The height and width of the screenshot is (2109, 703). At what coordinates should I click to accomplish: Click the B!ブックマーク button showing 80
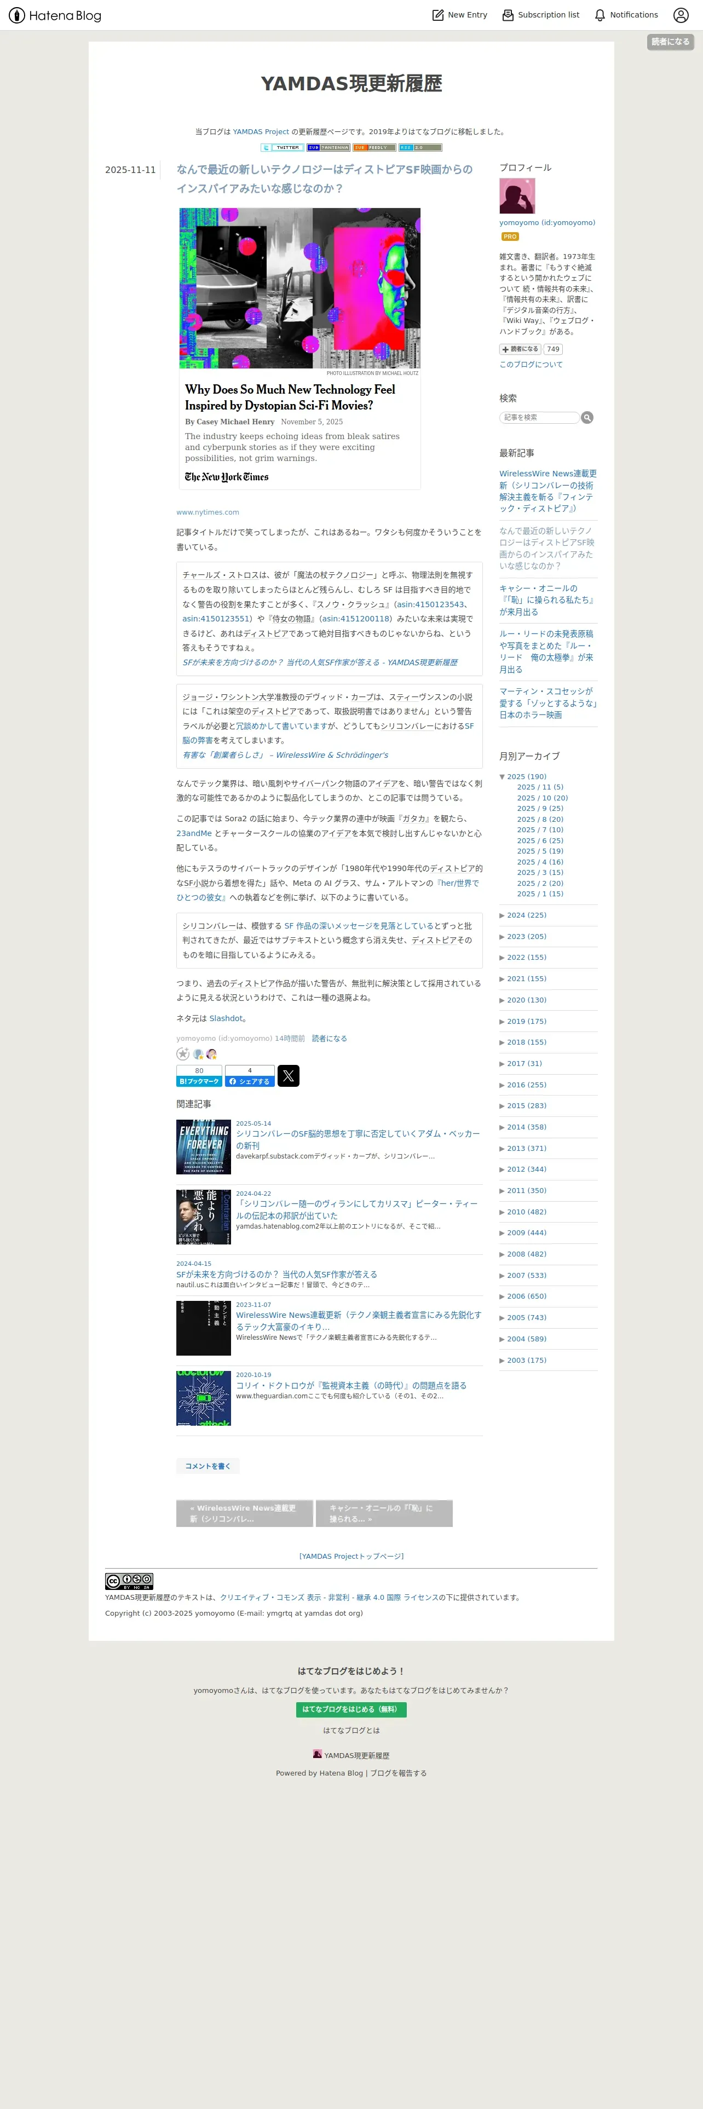(199, 1076)
